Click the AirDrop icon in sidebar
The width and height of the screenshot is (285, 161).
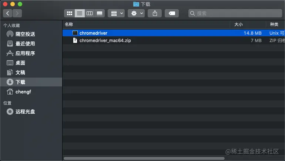tap(10, 34)
